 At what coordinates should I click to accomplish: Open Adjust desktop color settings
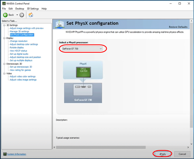pos(24,44)
